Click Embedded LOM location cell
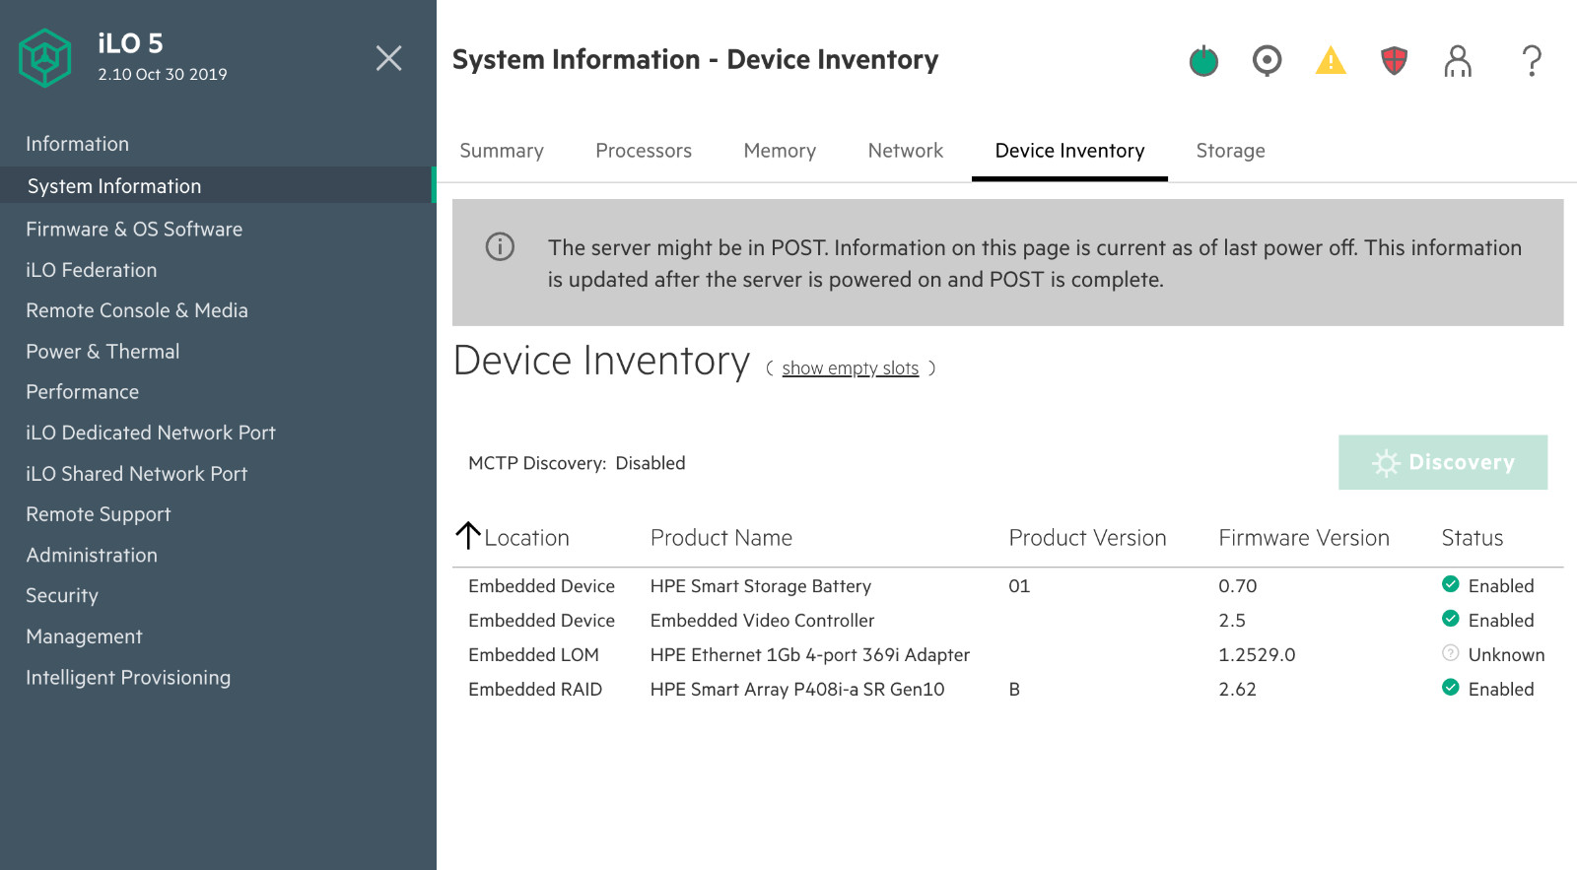 (533, 655)
